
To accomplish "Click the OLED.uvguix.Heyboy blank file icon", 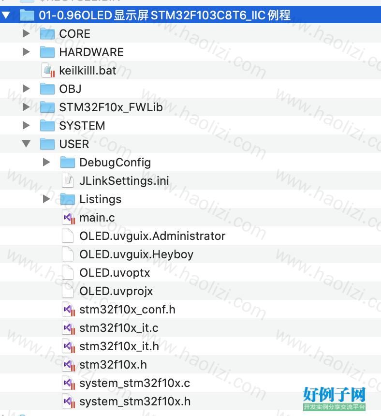I will (68, 254).
